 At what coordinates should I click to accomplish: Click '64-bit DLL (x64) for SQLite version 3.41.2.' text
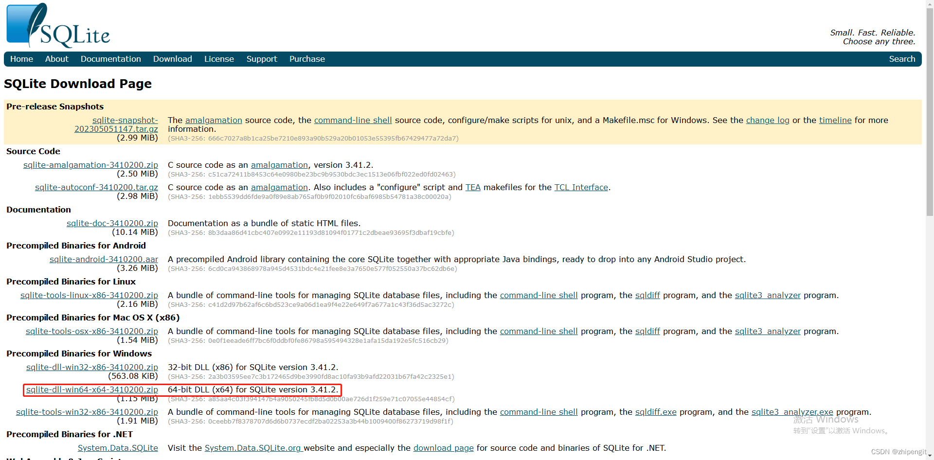point(253,389)
